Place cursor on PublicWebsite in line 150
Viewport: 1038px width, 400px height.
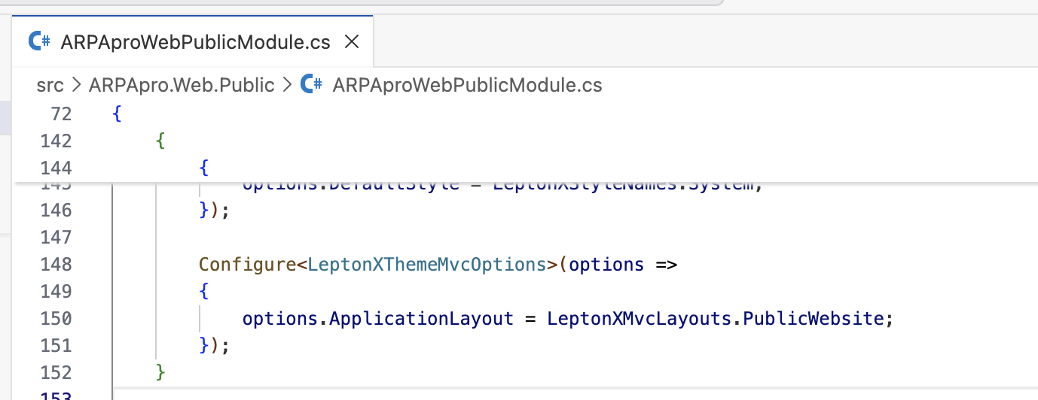click(x=812, y=319)
